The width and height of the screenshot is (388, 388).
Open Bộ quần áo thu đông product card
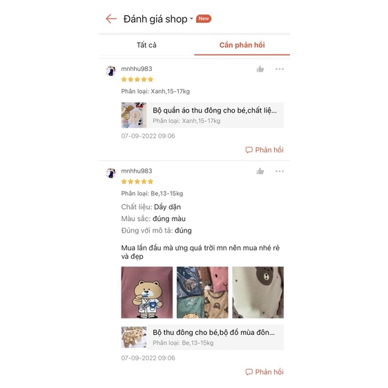(x=202, y=115)
